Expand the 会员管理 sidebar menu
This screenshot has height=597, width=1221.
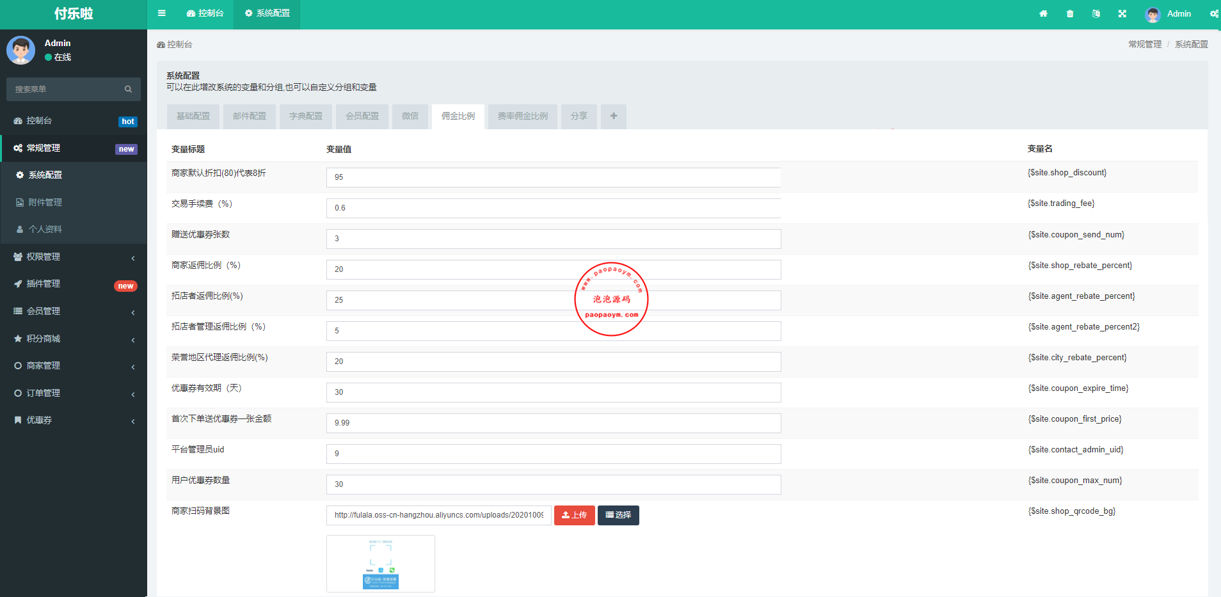click(74, 311)
